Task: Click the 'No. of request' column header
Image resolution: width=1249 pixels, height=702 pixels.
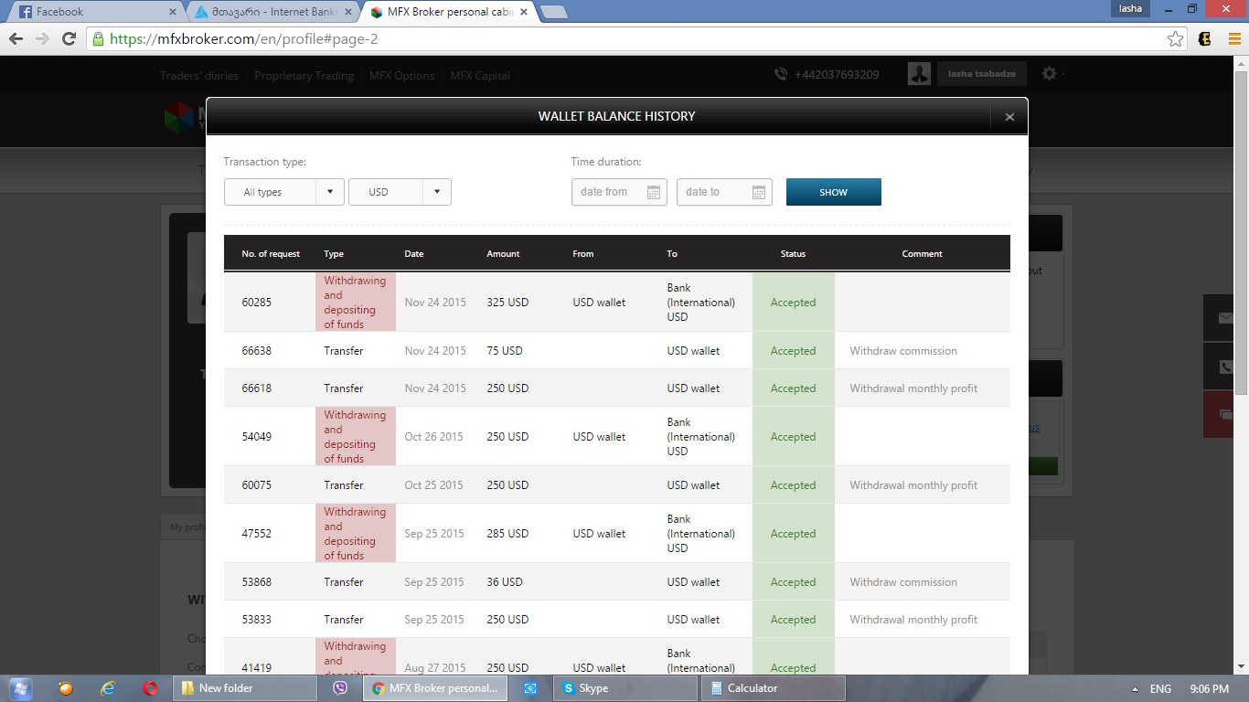Action: (271, 254)
